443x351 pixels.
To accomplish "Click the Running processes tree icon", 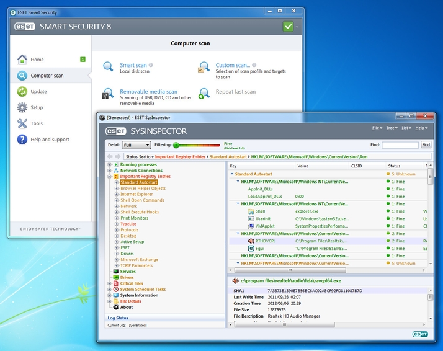I will click(x=116, y=164).
